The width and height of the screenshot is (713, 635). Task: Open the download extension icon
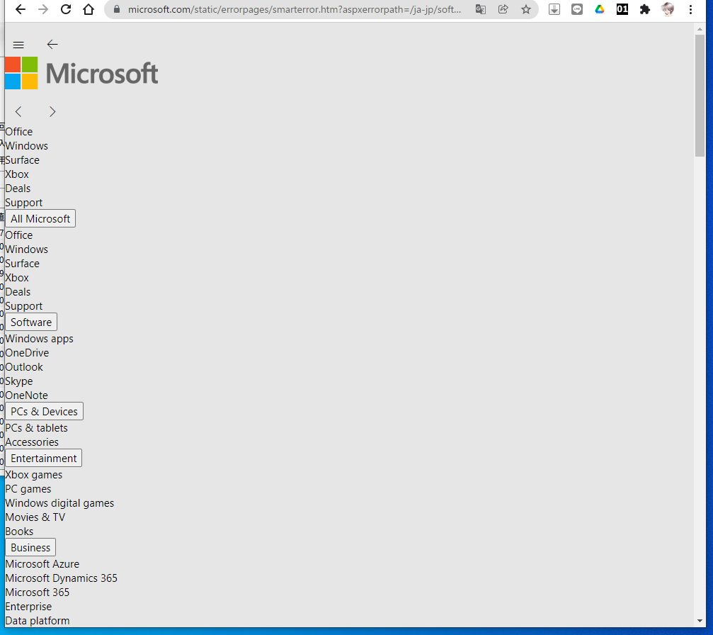pyautogui.click(x=554, y=9)
